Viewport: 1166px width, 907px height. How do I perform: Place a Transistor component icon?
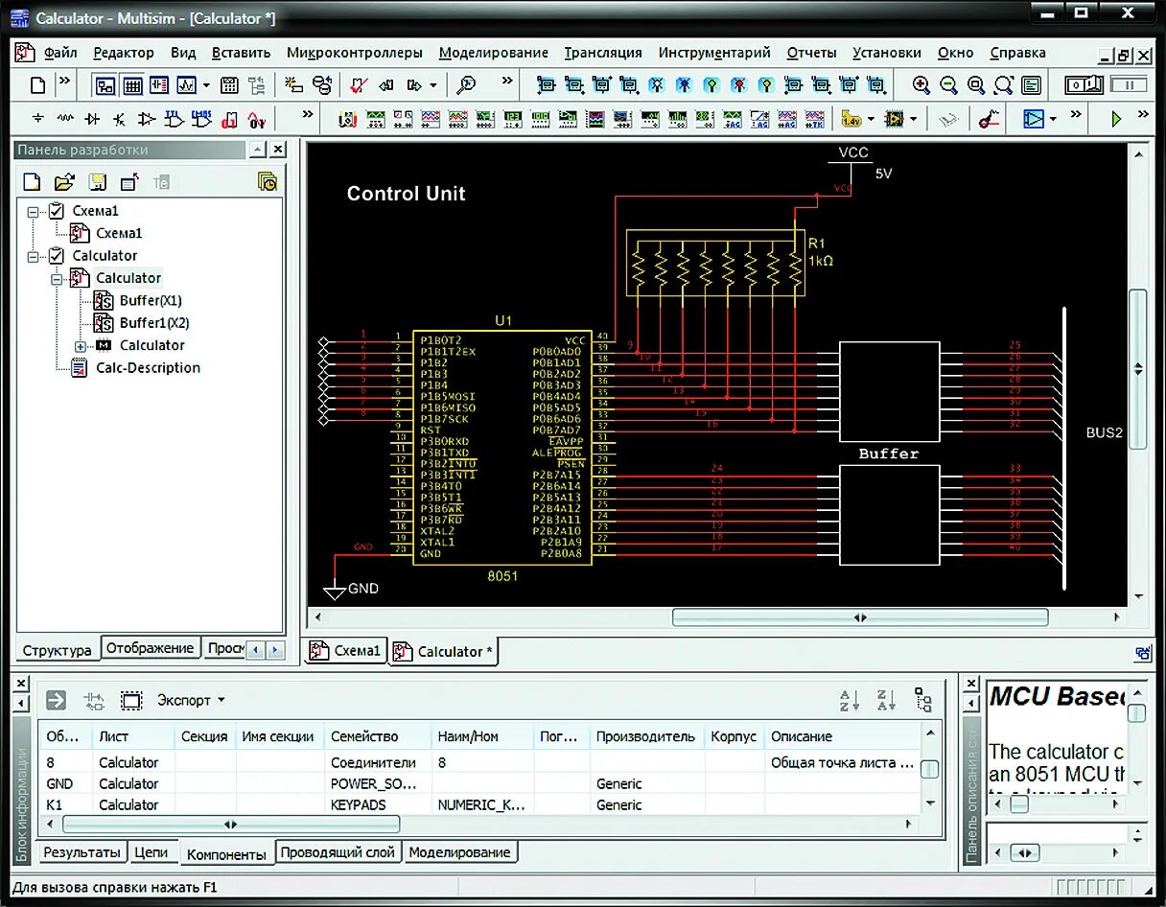[119, 119]
